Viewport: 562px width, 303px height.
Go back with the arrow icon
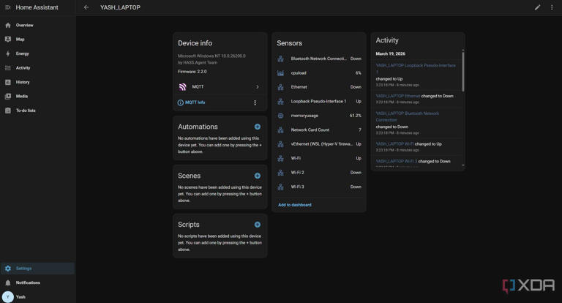[x=86, y=7]
